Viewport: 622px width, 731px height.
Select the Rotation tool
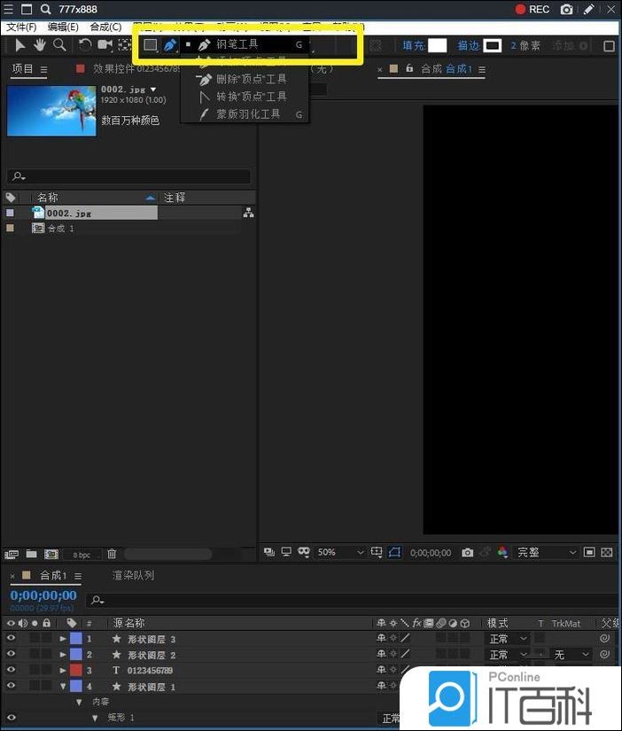[86, 45]
